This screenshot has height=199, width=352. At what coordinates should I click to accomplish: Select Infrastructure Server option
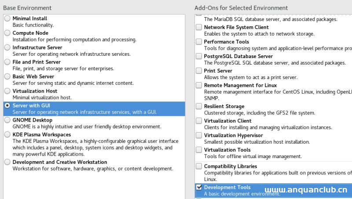coord(7,48)
